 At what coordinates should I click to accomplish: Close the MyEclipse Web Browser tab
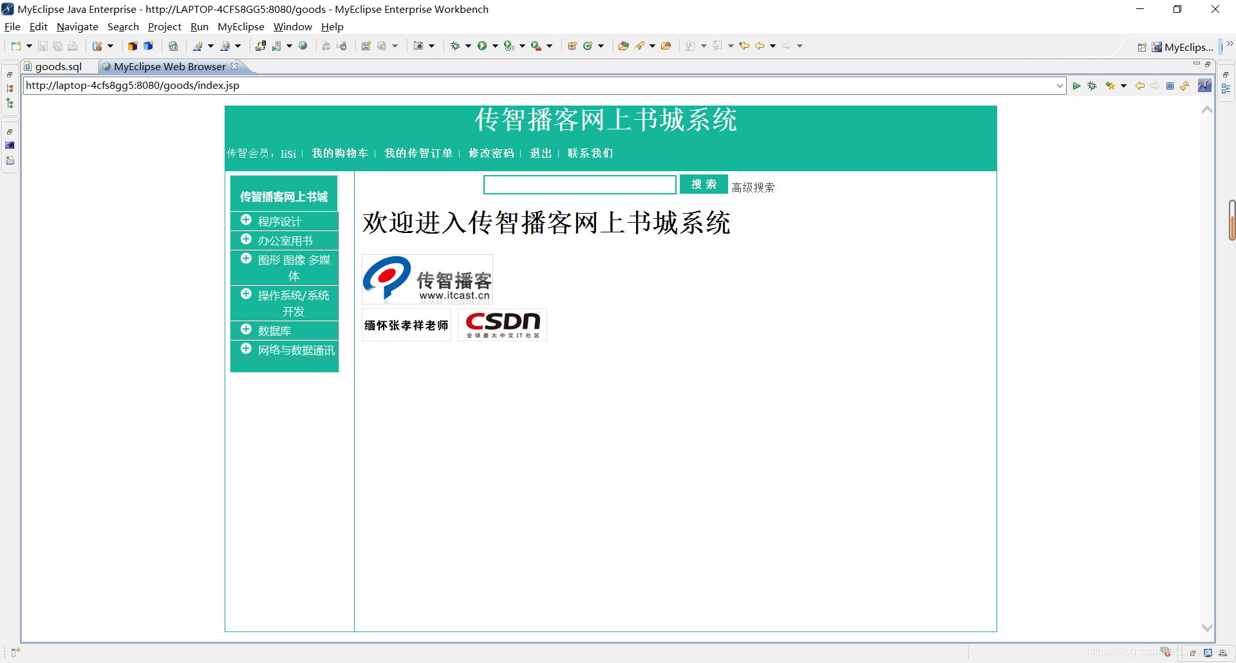click(x=234, y=66)
